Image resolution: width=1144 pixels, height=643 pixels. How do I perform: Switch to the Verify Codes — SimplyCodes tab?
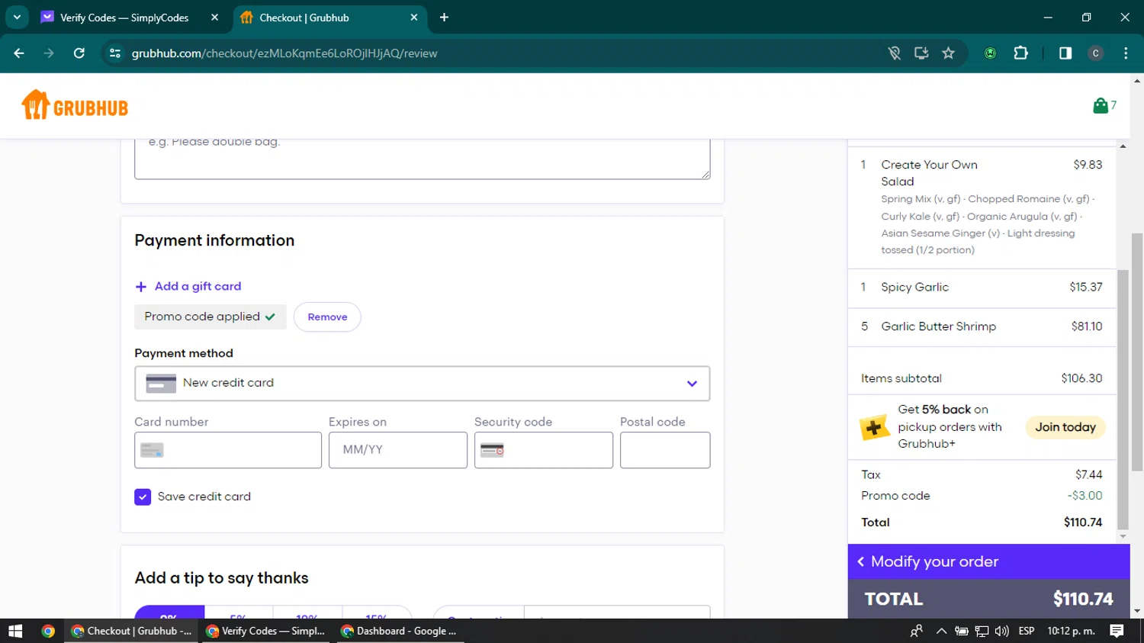(x=124, y=17)
